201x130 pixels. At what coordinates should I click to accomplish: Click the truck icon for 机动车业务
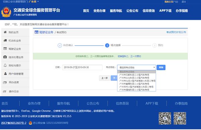click(5, 41)
